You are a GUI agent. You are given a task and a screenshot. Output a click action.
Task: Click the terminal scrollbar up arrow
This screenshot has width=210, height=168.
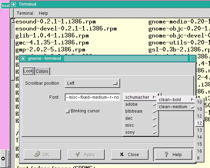(13, 21)
